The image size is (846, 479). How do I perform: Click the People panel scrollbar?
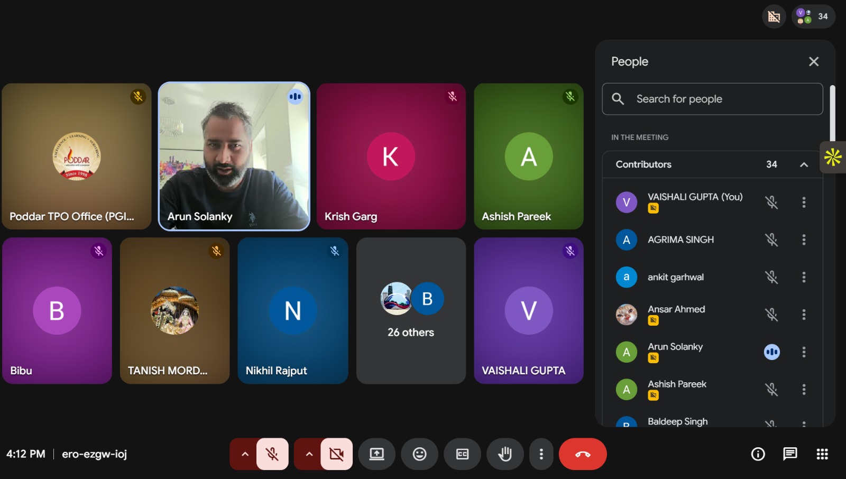pos(832,114)
